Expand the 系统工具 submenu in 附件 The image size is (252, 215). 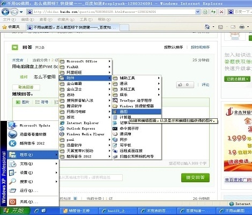click(137, 89)
